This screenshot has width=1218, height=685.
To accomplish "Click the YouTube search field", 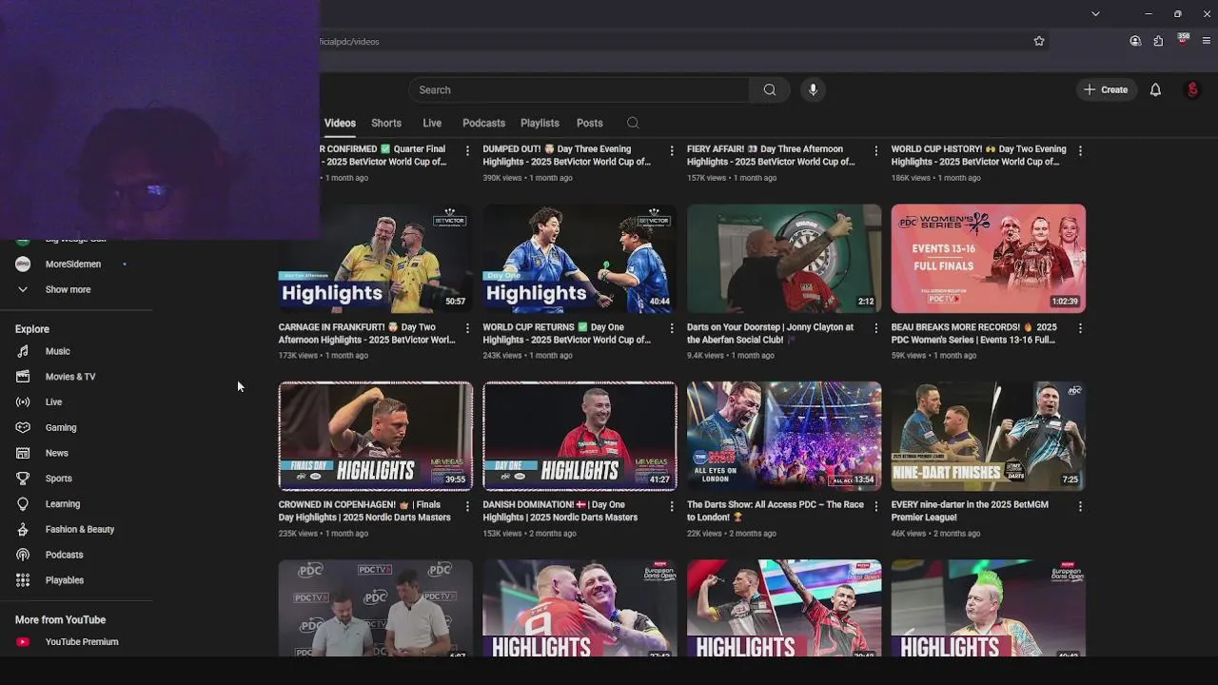I will [579, 90].
